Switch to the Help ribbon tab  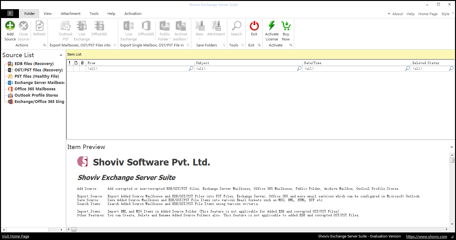point(111,14)
